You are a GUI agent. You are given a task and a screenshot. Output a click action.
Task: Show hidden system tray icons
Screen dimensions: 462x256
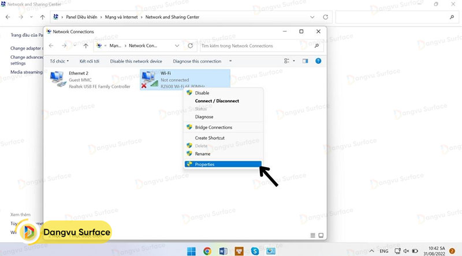tap(372, 251)
